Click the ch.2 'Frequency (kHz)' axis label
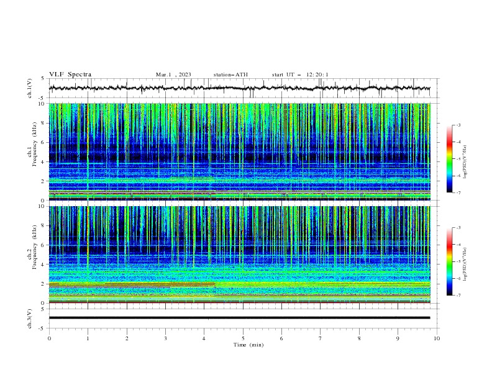The width and height of the screenshot is (492, 380). point(35,247)
